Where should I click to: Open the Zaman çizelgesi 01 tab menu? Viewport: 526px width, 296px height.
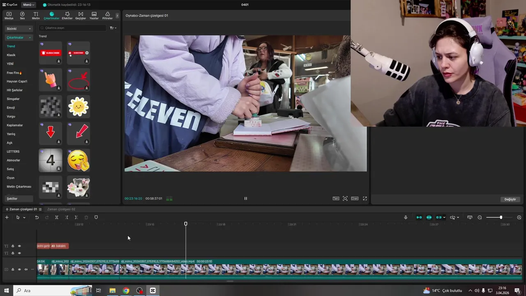(40, 209)
